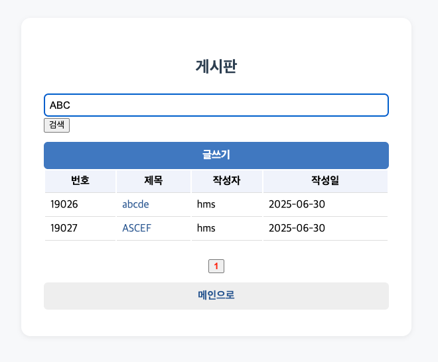Image resolution: width=438 pixels, height=362 pixels.
Task: Click date 2025-06-30 in row 19027
Action: [297, 228]
